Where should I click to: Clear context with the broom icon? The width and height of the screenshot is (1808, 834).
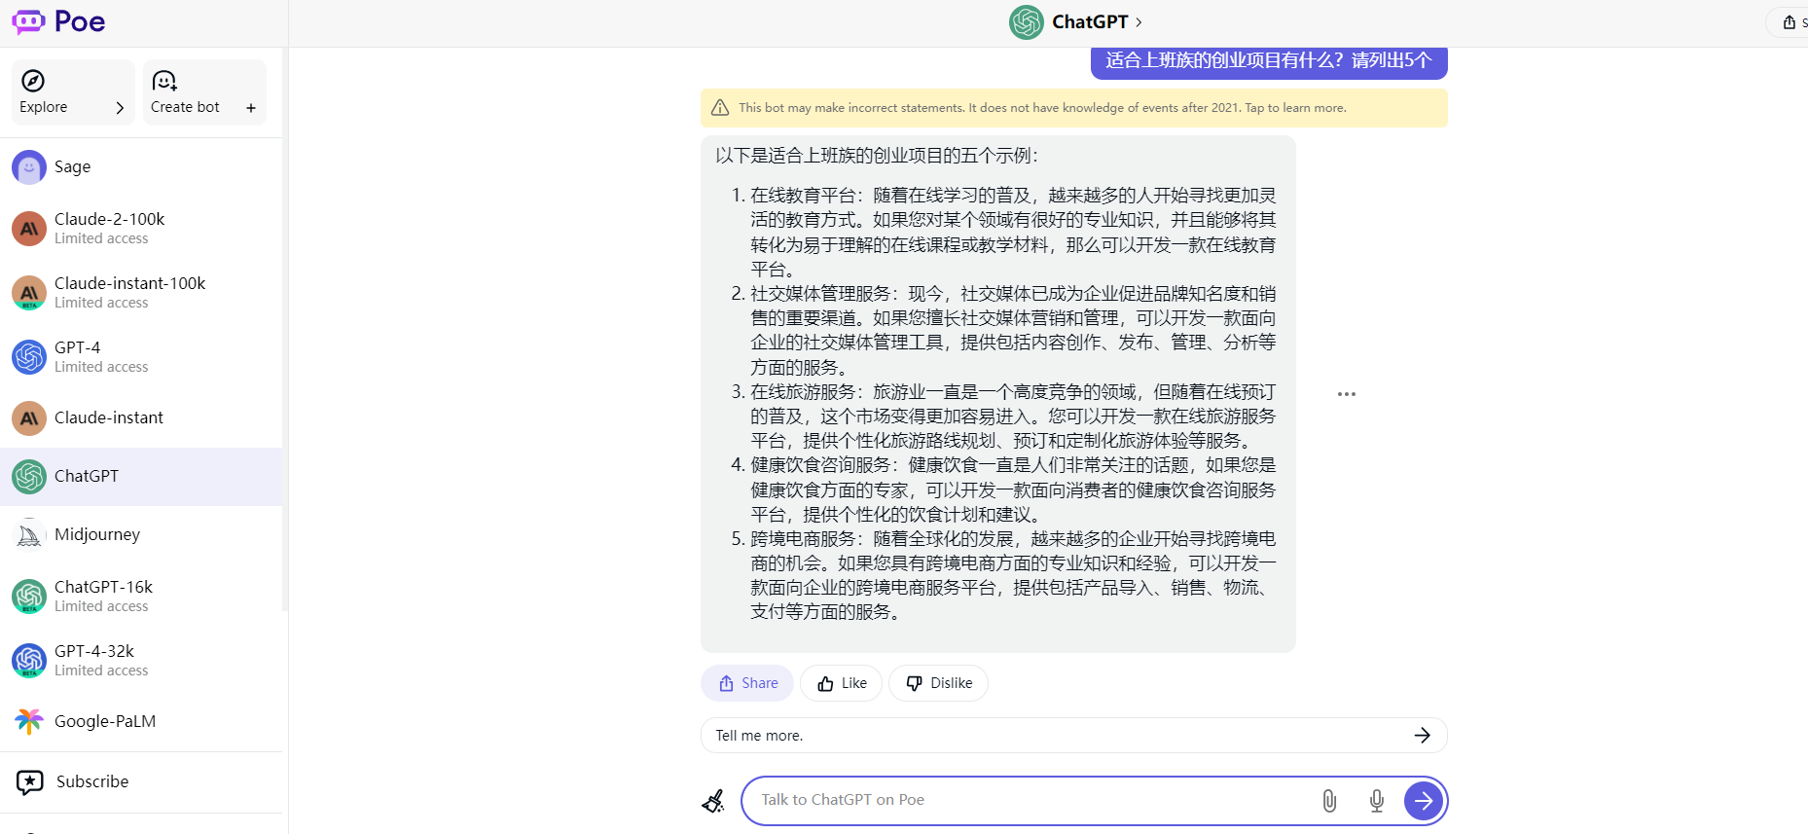point(713,801)
